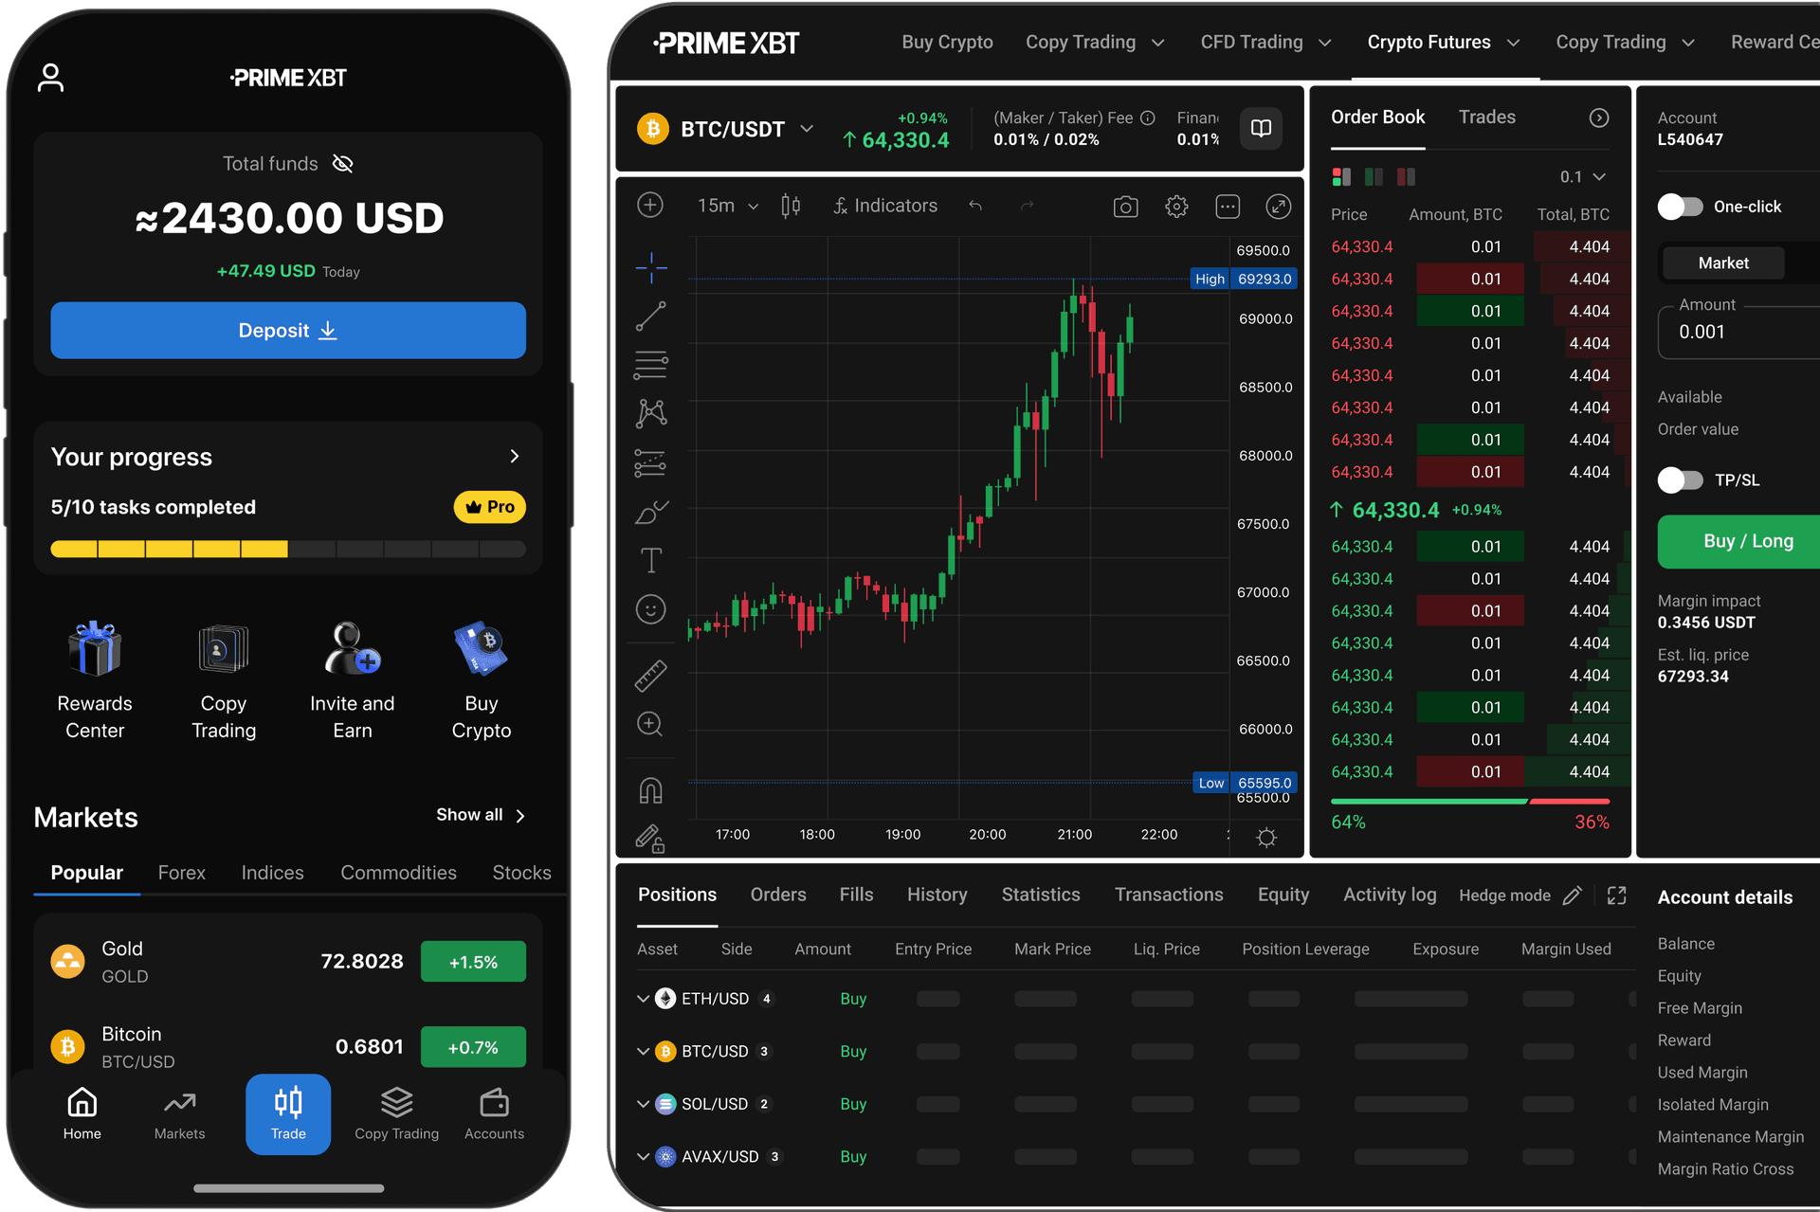The image size is (1820, 1212).
Task: Click the yellow Pro badge
Action: point(490,507)
